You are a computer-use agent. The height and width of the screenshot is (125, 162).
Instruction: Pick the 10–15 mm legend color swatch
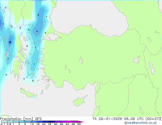[34, 122]
